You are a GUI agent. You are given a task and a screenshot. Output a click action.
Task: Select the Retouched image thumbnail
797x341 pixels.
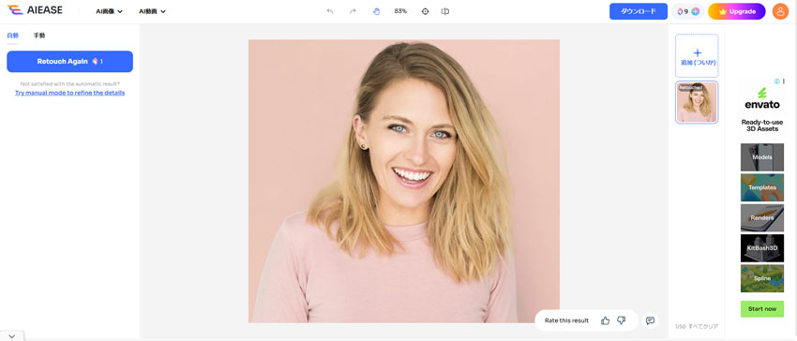pyautogui.click(x=697, y=102)
